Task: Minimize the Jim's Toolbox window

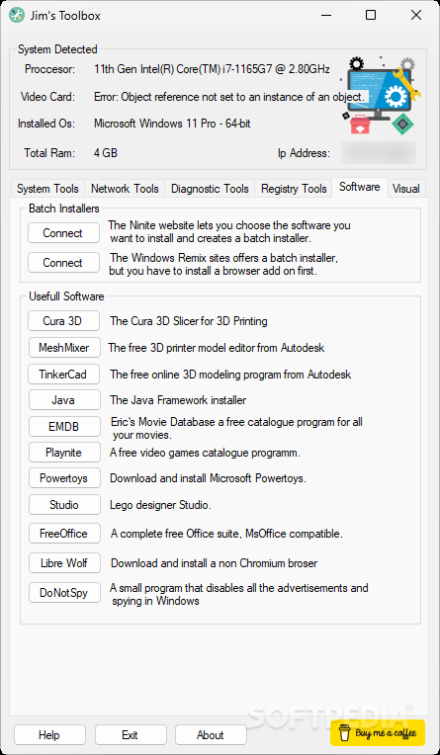Action: click(x=326, y=15)
